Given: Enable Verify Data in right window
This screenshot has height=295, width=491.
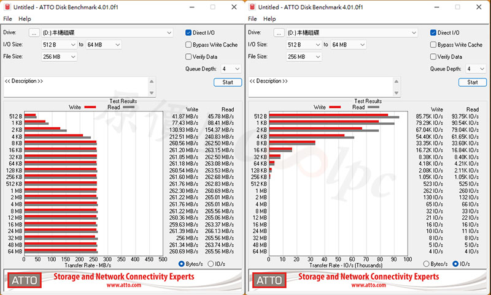Looking at the screenshot, I should coord(433,57).
